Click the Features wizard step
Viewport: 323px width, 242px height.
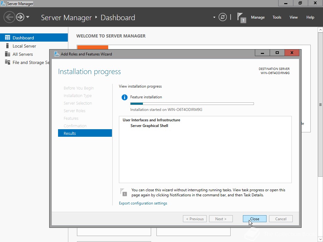click(71, 118)
